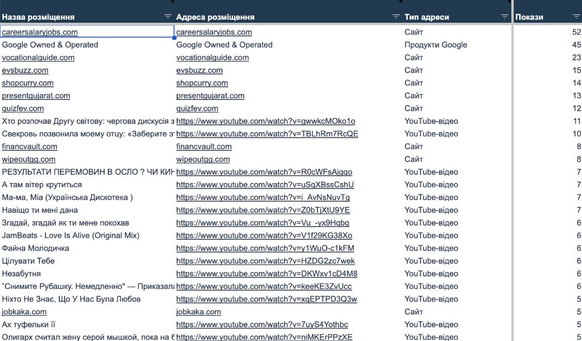Open YouTube link ending HZDG2zc7wek
This screenshot has height=341, width=582.
coord(266,261)
